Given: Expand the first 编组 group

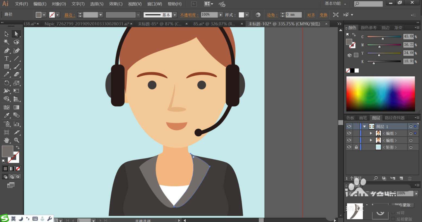Looking at the screenshot, I should pyautogui.click(x=371, y=133).
